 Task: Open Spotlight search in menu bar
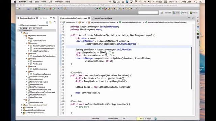point(195,2)
